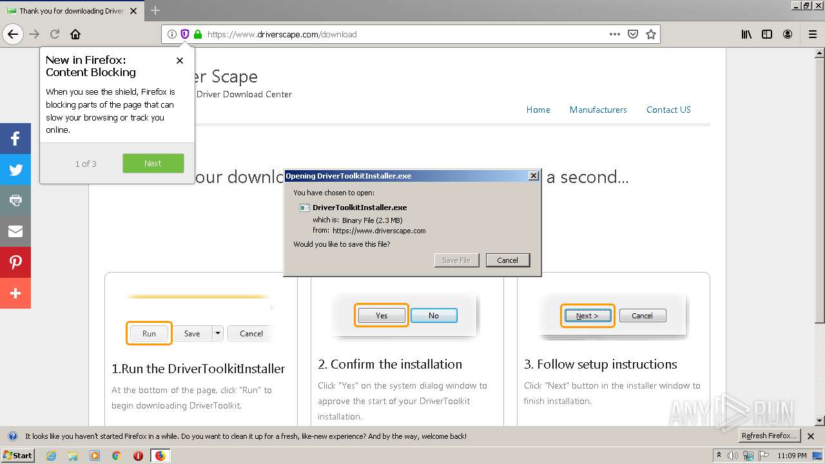This screenshot has width=825, height=464.
Task: Open the Firefox home page
Action: [x=75, y=34]
